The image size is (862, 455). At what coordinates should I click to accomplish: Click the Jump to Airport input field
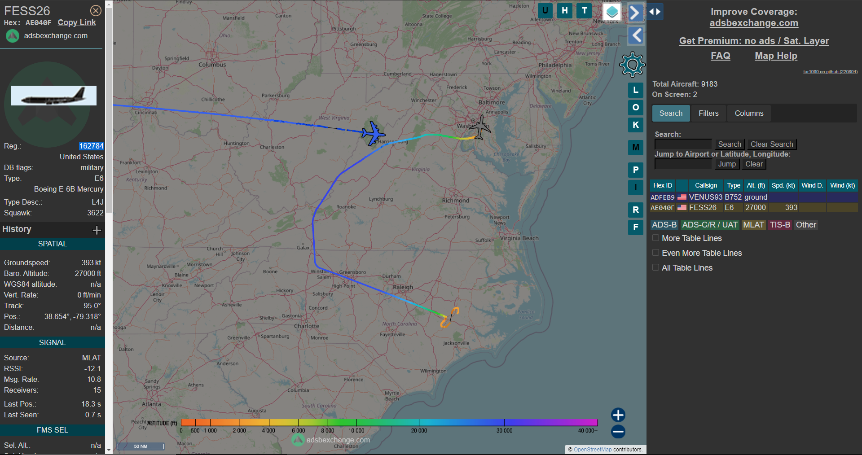click(x=683, y=164)
